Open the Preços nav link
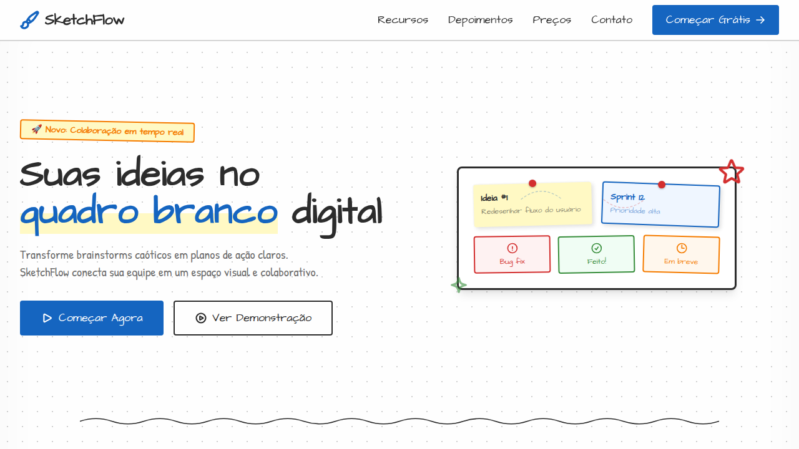Image resolution: width=799 pixels, height=449 pixels. [552, 20]
